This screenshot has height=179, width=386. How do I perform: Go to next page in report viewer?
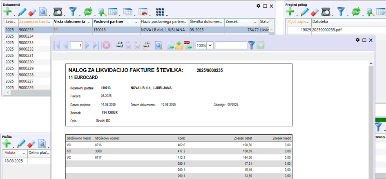[87, 45]
